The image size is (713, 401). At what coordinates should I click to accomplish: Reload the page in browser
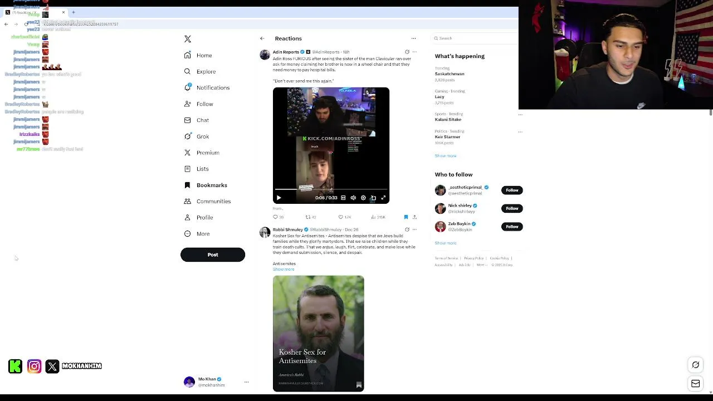26,24
